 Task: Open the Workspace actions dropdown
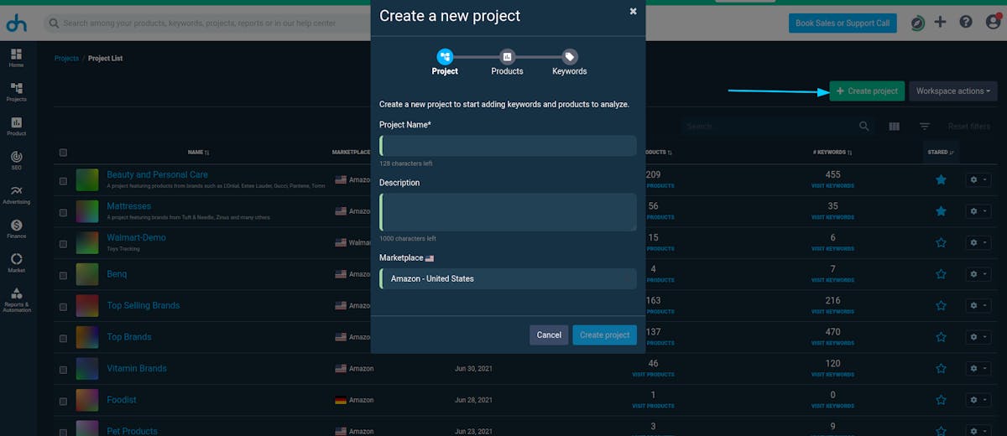tap(952, 91)
